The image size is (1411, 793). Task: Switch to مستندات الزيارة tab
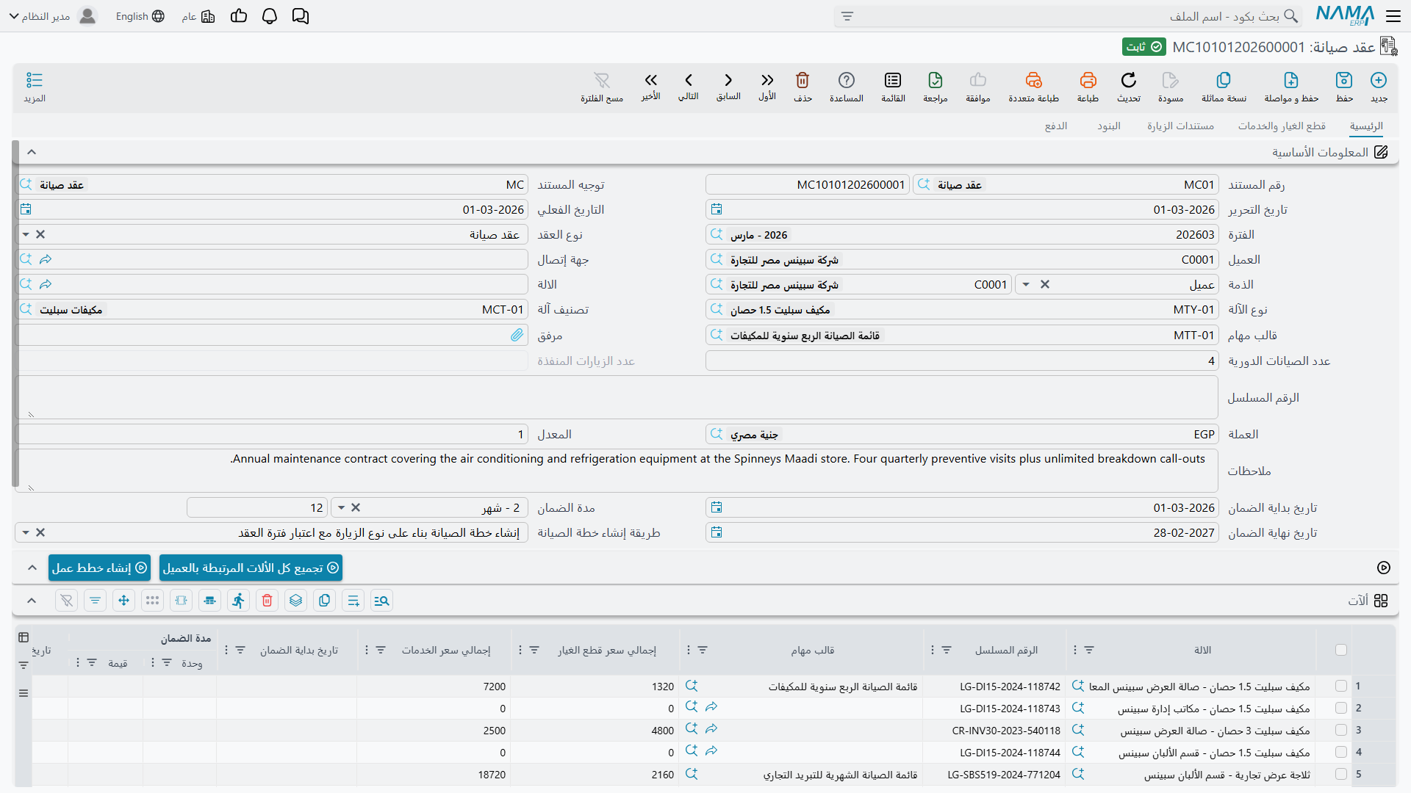1180,126
